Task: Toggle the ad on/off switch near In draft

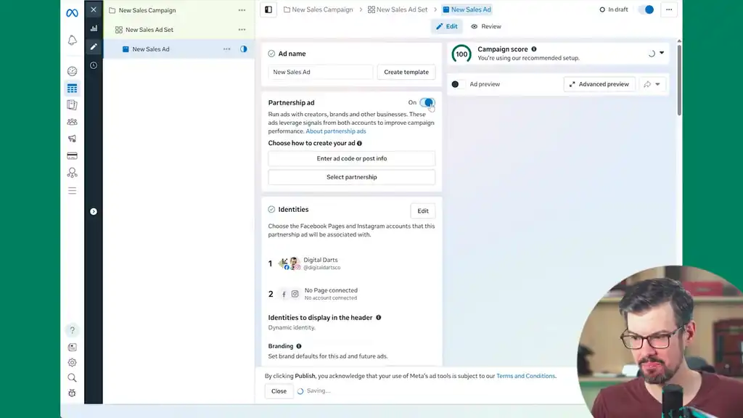Action: (x=646, y=9)
